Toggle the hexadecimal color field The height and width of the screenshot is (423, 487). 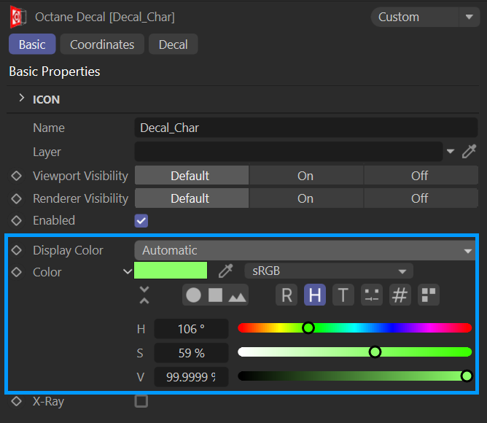click(x=400, y=295)
